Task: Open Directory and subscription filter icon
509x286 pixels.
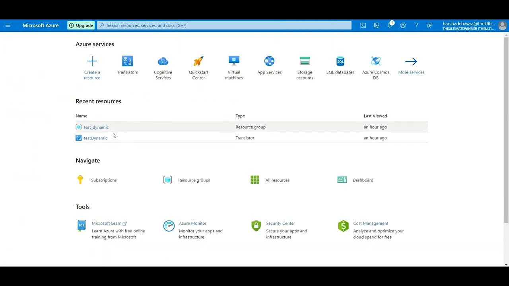Action: coord(377,25)
